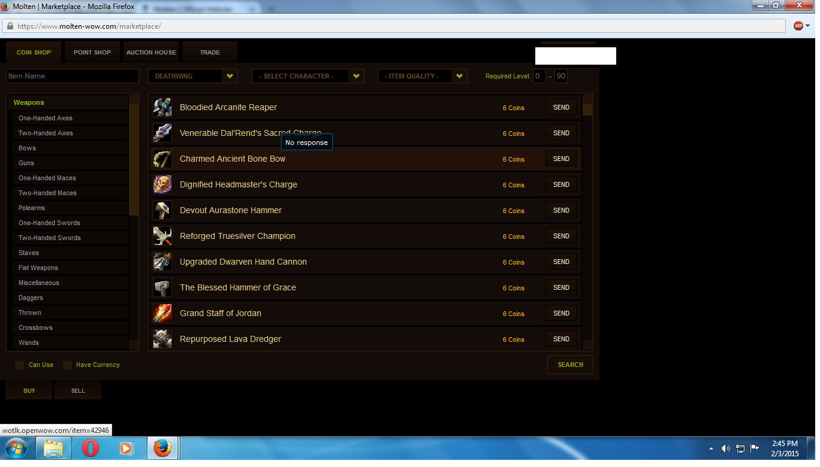The image size is (820, 467).
Task: Open the media player taskbar icon
Action: (126, 448)
